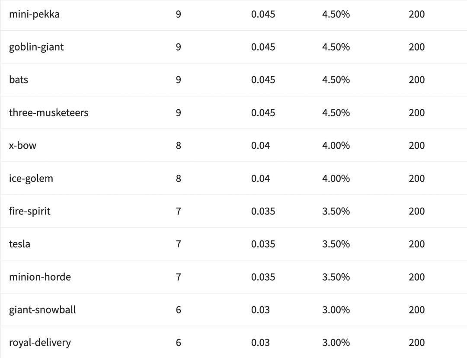This screenshot has width=467, height=358.
Task: Select giant-snowball in the table
Action: pos(42,310)
